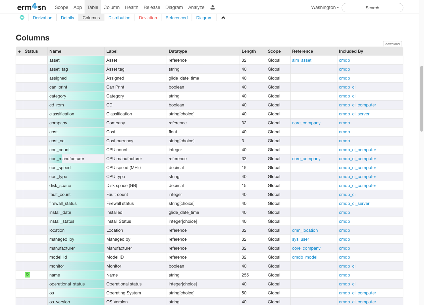Screen dimensions: 424x305
Task: Click the 255 length cell in name row
Action: click(253, 275)
